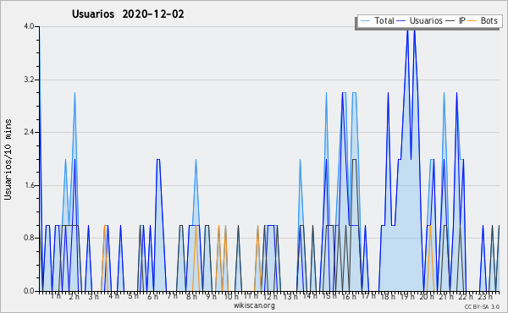Click the '20 h' x-axis label

[427, 297]
